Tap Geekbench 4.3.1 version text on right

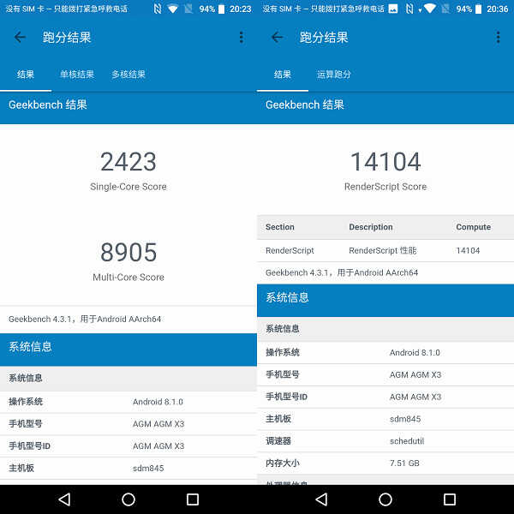pos(342,272)
